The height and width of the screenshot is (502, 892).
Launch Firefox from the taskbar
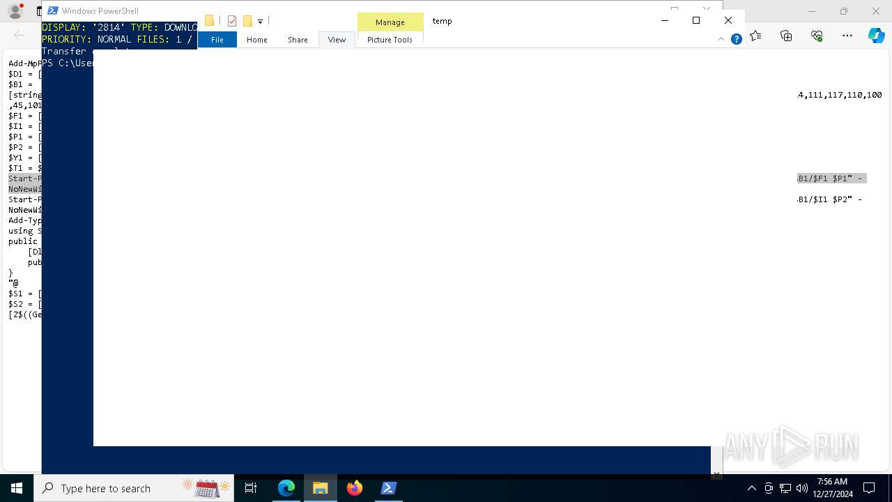click(x=355, y=488)
